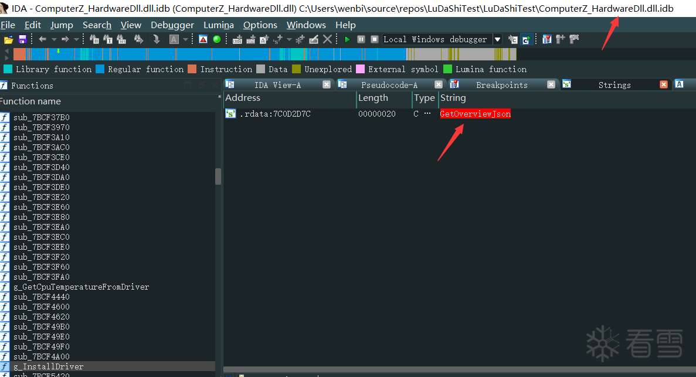Select the GetOverviewJson string entry
This screenshot has width=696, height=377.
pos(475,114)
